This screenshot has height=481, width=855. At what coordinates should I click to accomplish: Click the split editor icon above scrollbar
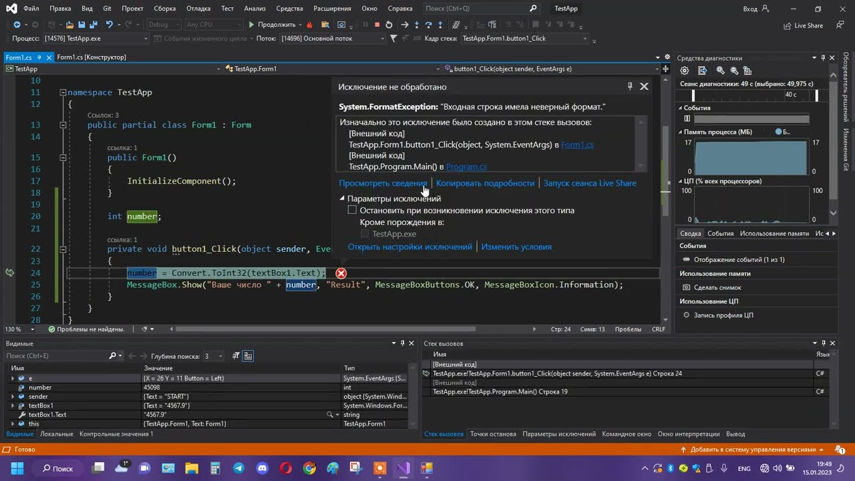click(x=665, y=69)
